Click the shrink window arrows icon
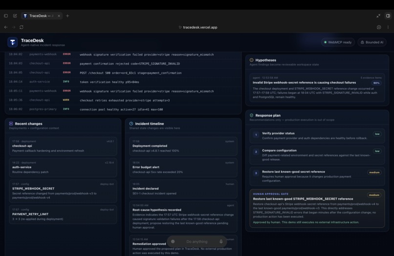The width and height of the screenshot is (394, 256). point(378,16)
